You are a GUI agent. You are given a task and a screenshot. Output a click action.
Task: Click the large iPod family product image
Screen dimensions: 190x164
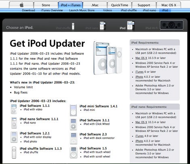click(x=108, y=58)
